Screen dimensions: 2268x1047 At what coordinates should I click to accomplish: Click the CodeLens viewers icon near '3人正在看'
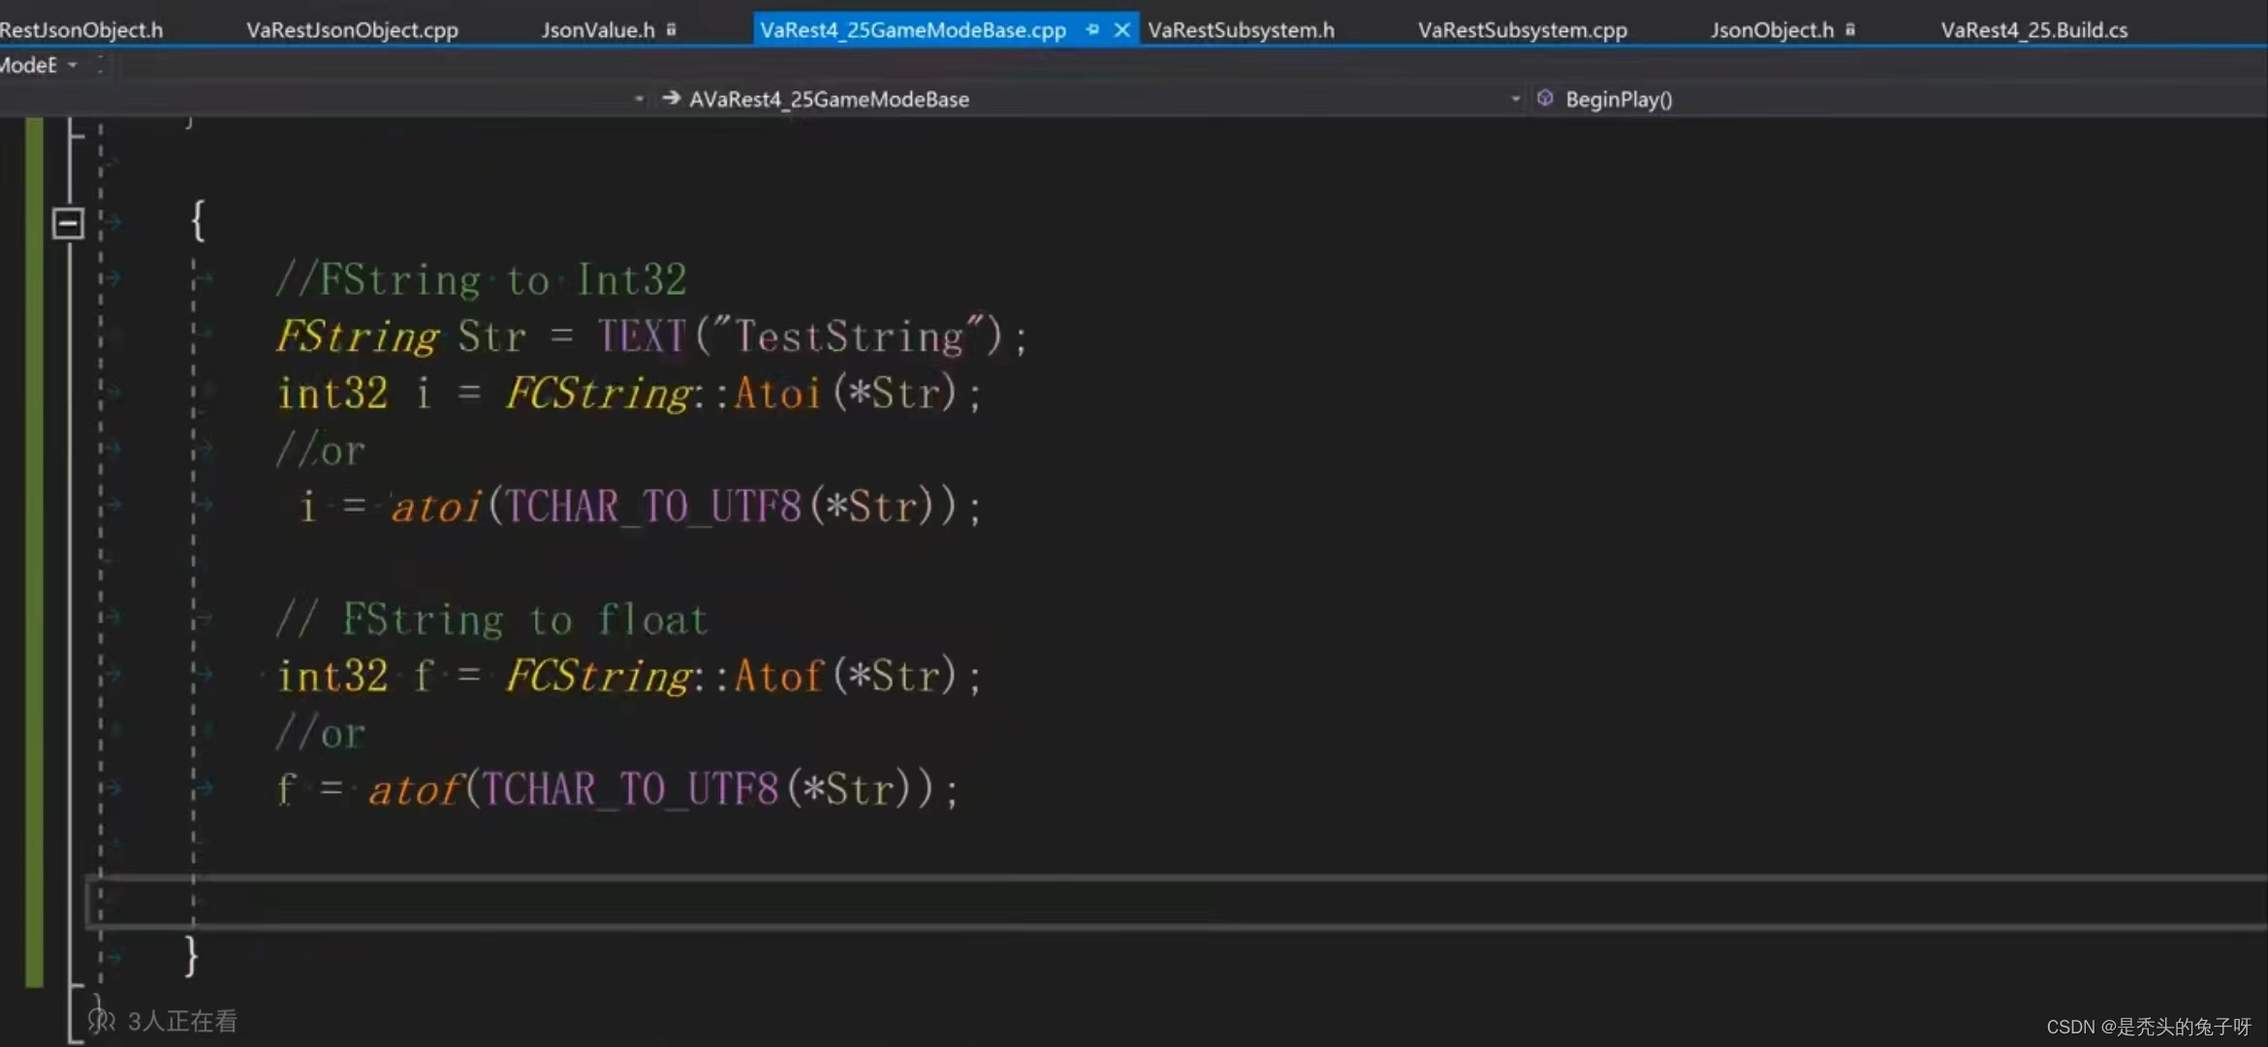point(102,1020)
